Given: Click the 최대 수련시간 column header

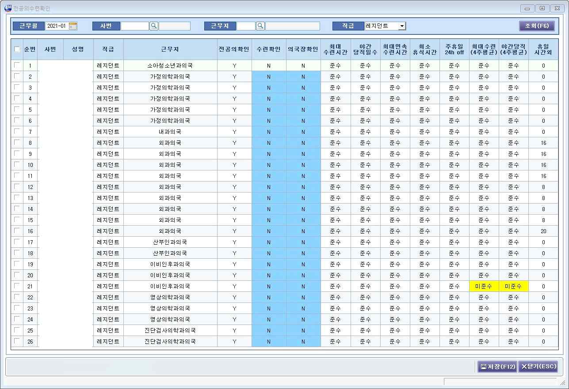Looking at the screenshot, I should 336,49.
